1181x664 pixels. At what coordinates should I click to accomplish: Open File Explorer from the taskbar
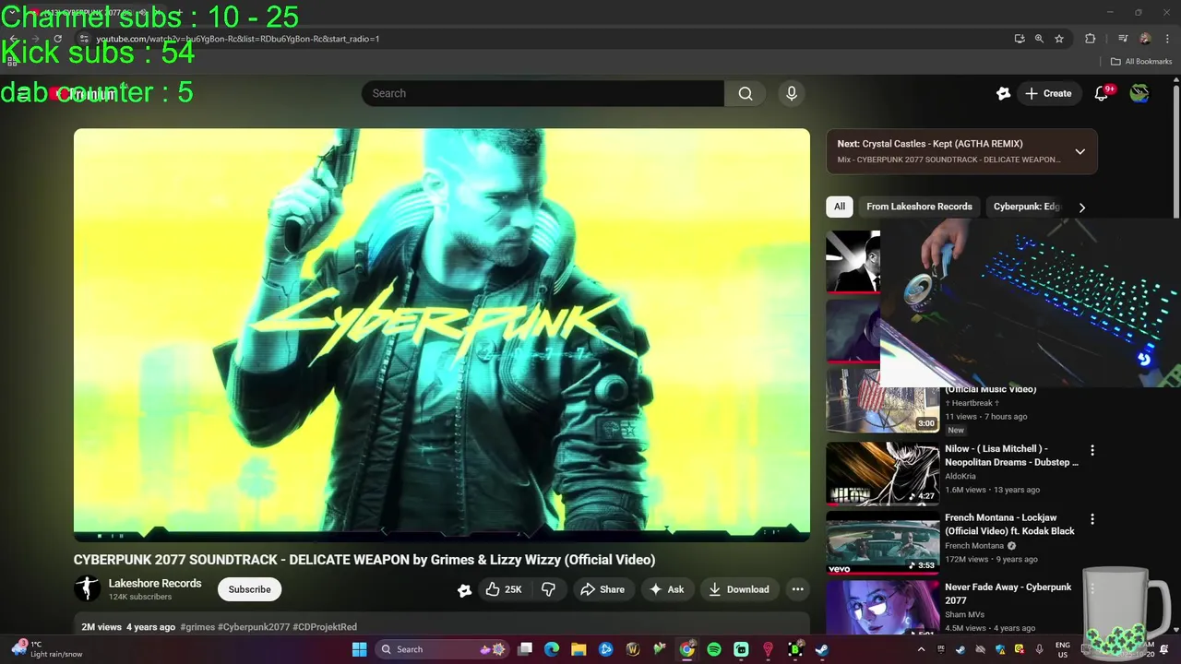point(579,649)
